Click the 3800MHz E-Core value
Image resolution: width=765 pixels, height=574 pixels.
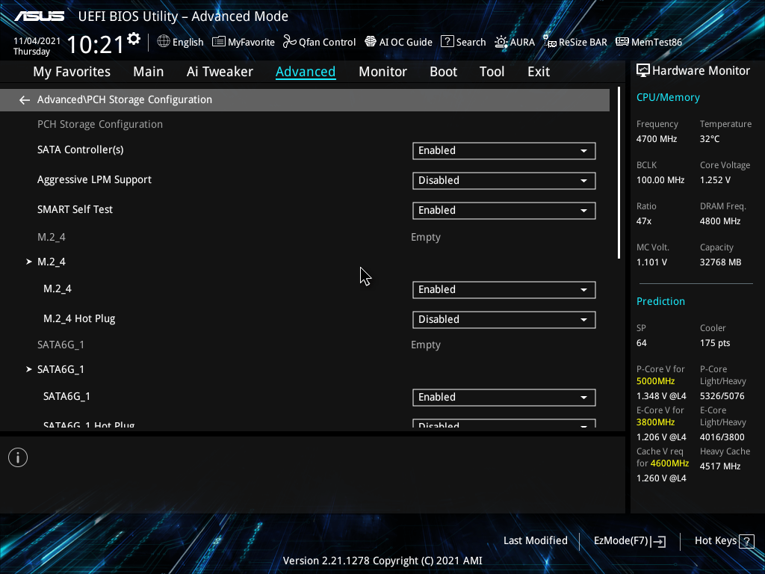(655, 422)
